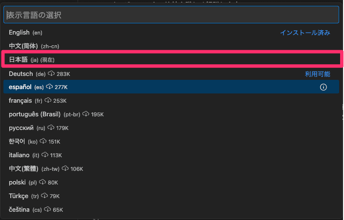Image resolution: width=344 pixels, height=220 pixels.
Task: Select the current 日本語 (ja) entry
Action: click(x=171, y=60)
